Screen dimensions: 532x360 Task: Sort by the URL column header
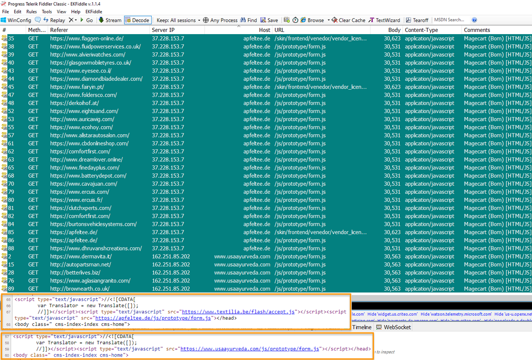pos(321,30)
